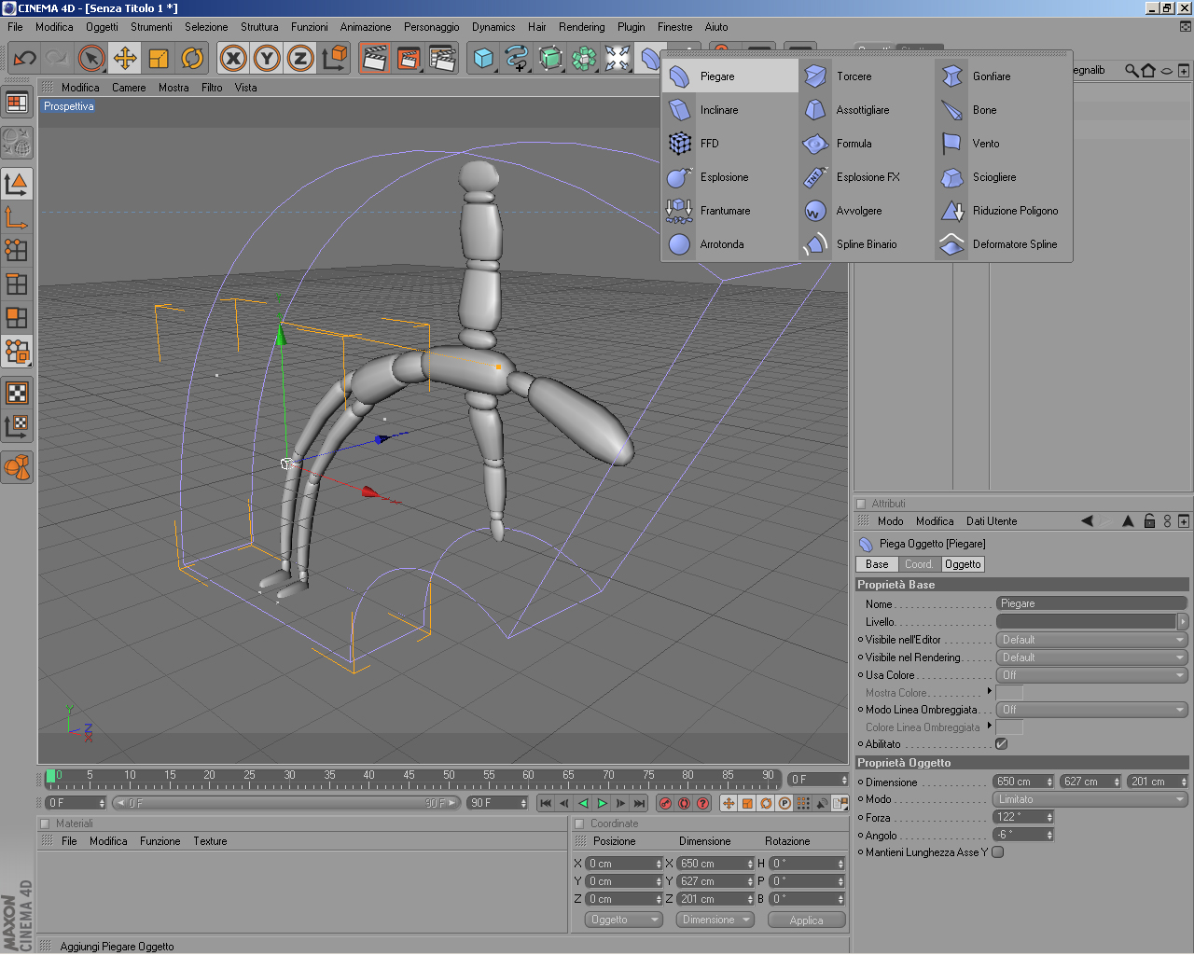Select the Piegare deformer icon
This screenshot has width=1194, height=955.
680,76
